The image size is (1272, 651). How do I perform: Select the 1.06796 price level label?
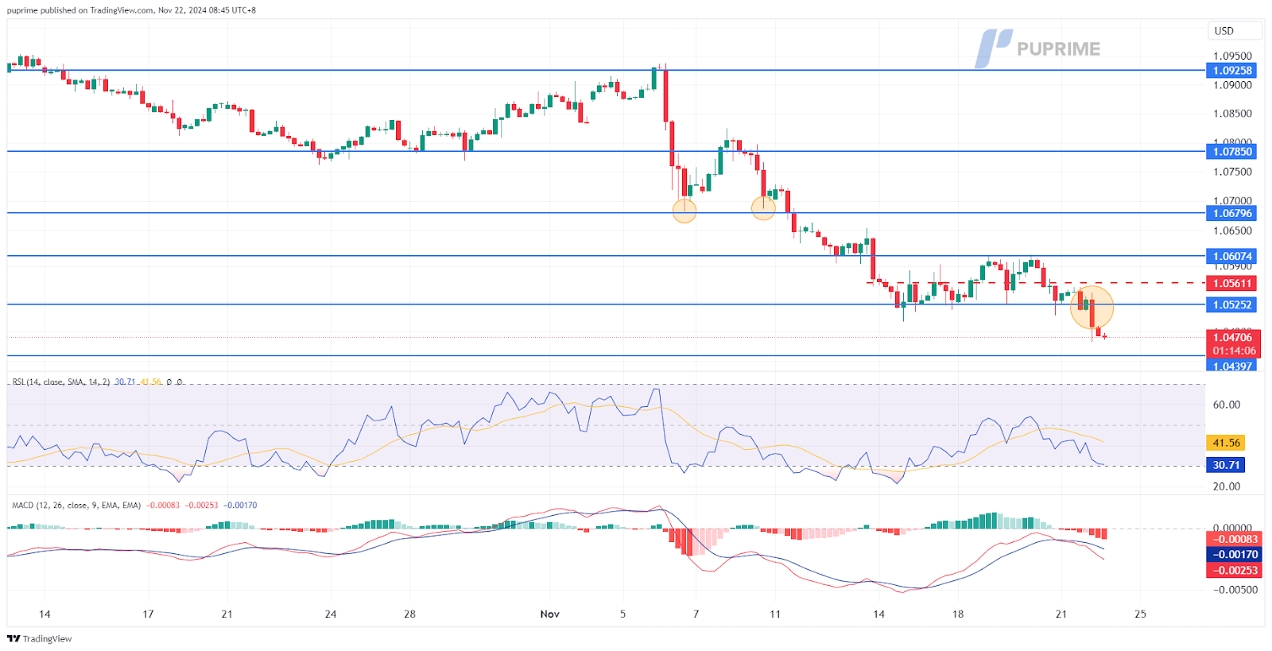[x=1232, y=213]
